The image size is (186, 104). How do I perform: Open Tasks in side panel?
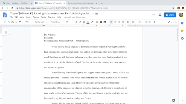click(x=182, y=38)
